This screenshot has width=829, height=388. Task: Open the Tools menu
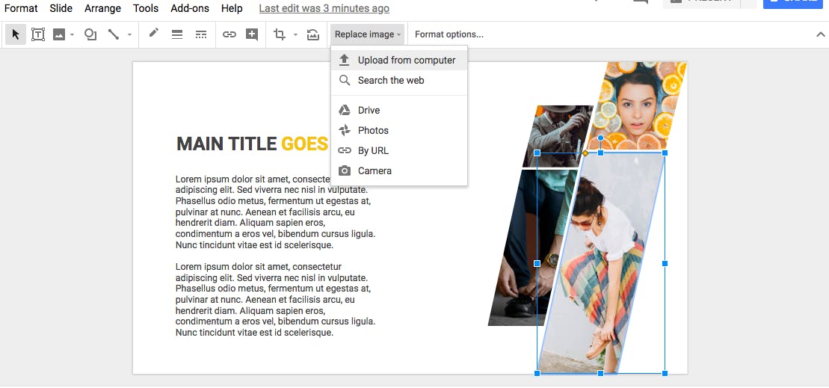(x=146, y=8)
